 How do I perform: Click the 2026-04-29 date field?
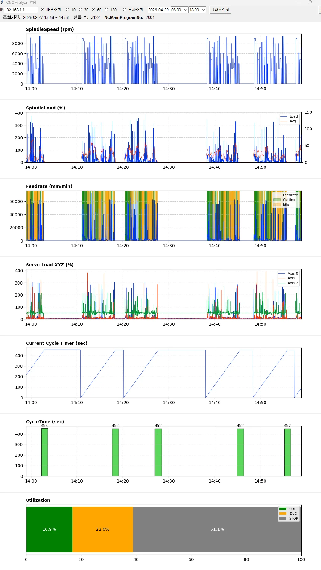[x=158, y=10]
